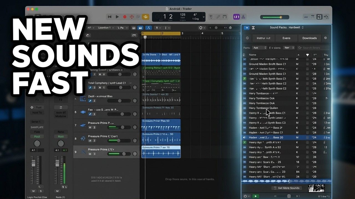Viewport: 355px width, 199px height.
Task: Solo the first mixer channel strip
Action: pyautogui.click(x=41, y=191)
